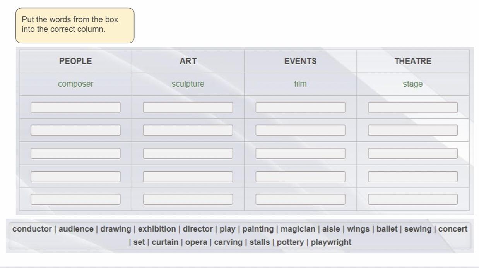Focus the third input in EVENTS column
Viewport: 479px width, 268px height.
pyautogui.click(x=300, y=153)
